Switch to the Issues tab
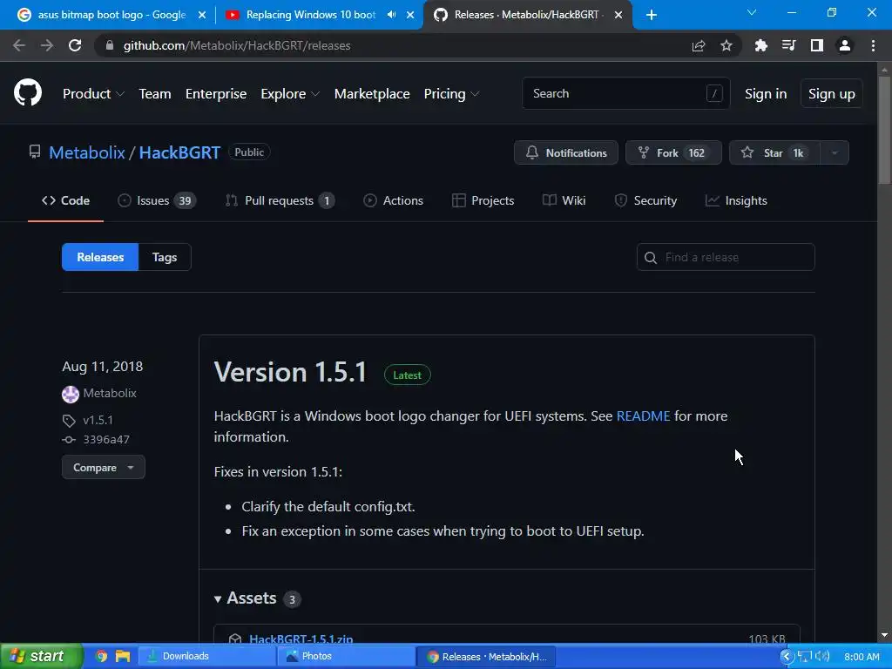The width and height of the screenshot is (892, 669). tap(157, 201)
